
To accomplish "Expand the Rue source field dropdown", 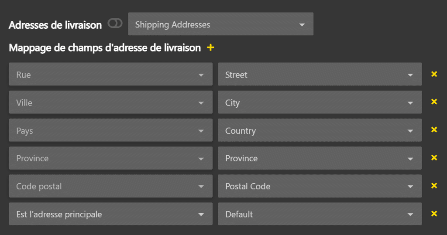I will 110,75.
